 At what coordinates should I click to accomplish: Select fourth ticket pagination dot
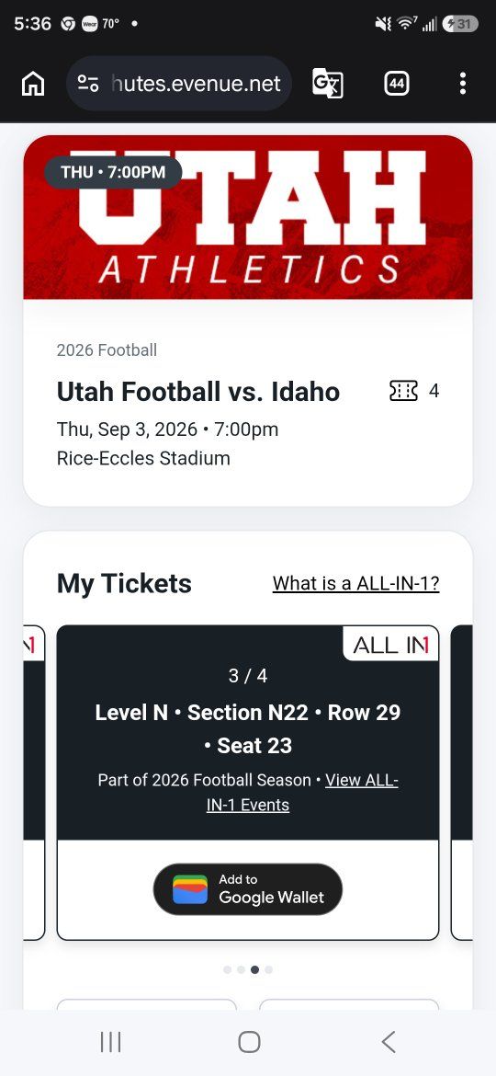268,969
